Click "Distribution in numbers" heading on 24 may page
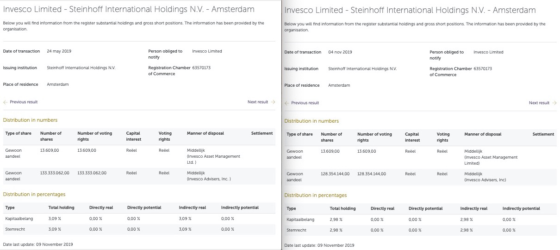 (30, 120)
